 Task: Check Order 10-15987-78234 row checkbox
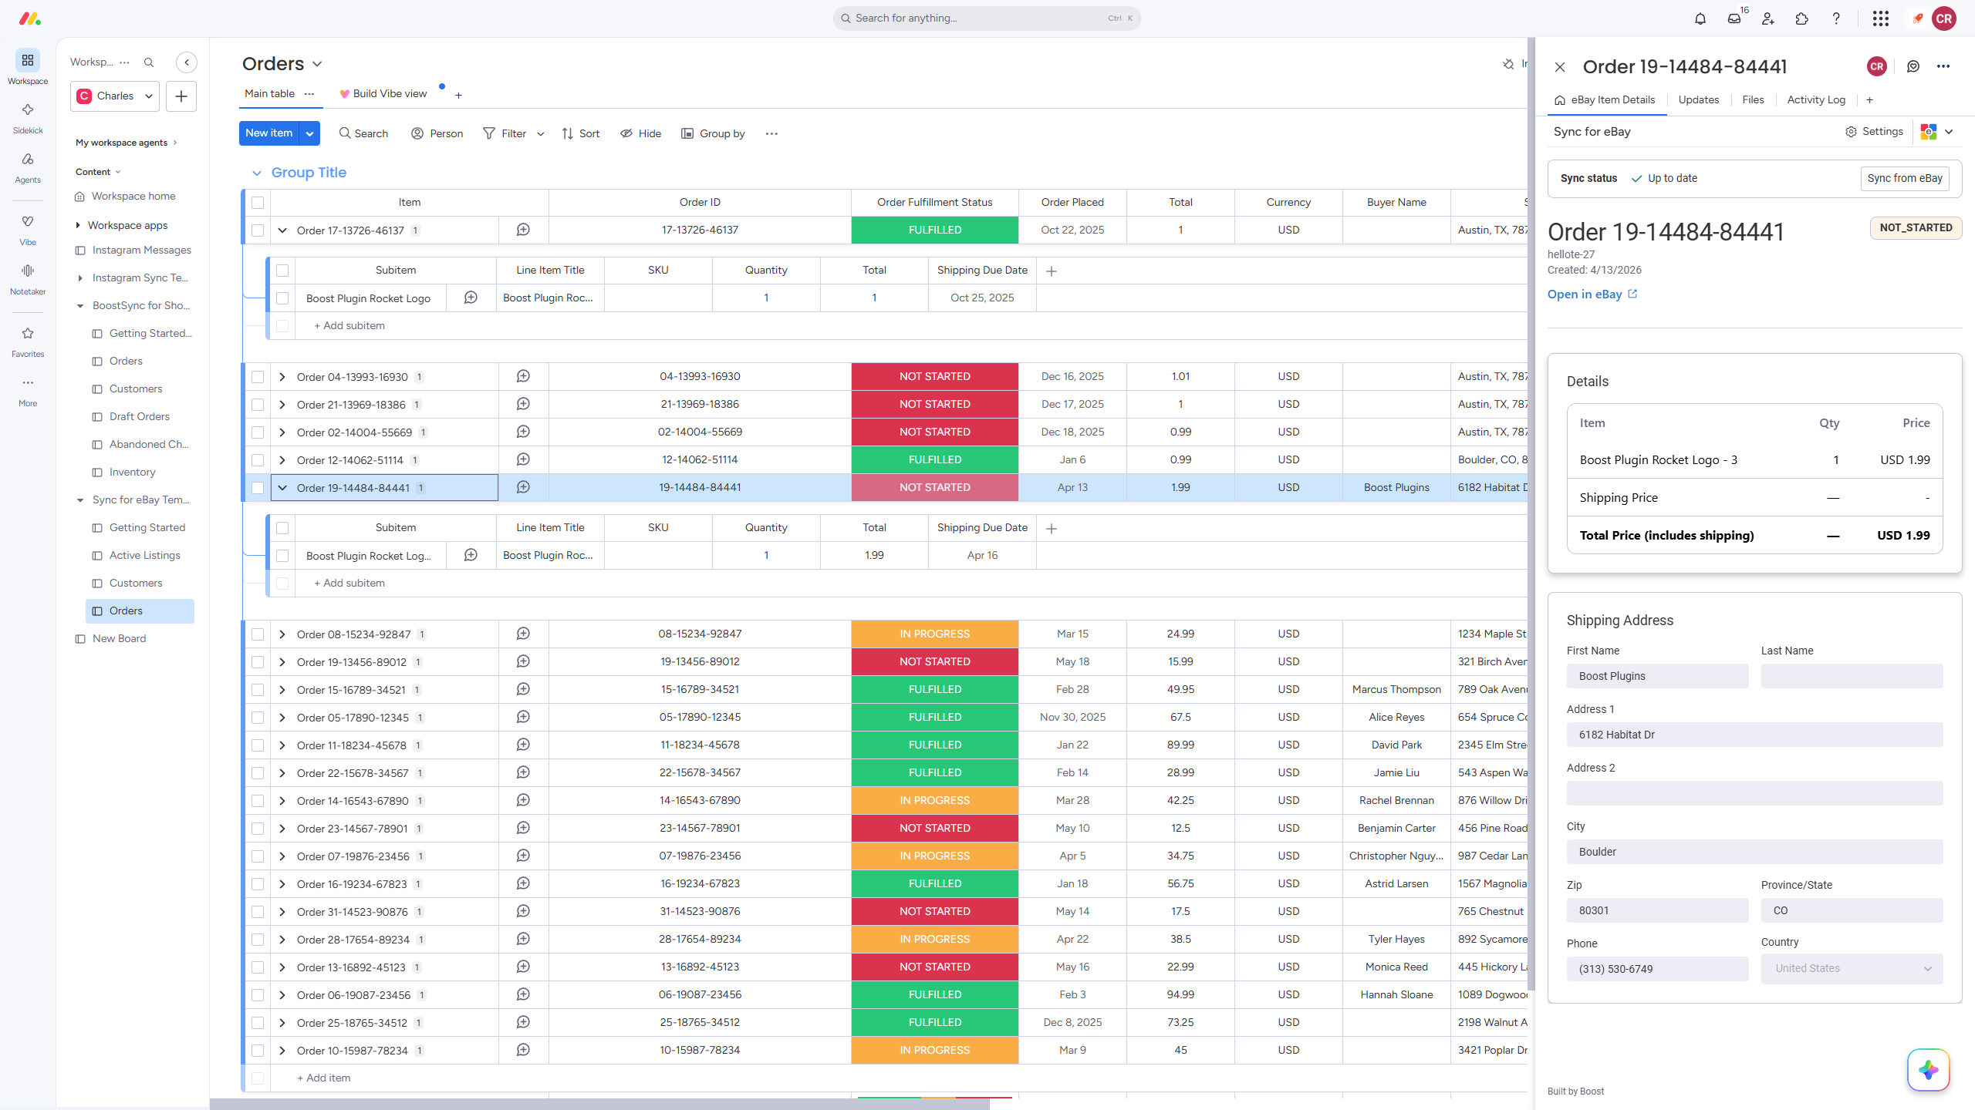click(x=258, y=1051)
